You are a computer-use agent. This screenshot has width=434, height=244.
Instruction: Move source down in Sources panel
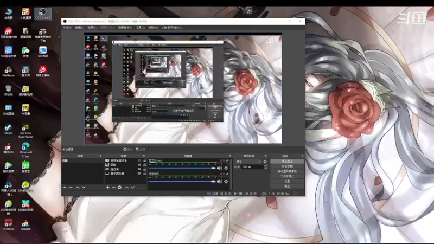(132, 187)
